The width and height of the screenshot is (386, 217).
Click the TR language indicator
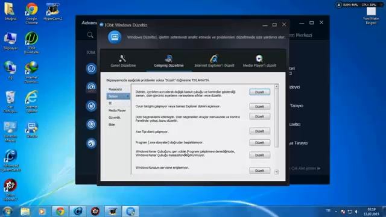[x=328, y=211]
